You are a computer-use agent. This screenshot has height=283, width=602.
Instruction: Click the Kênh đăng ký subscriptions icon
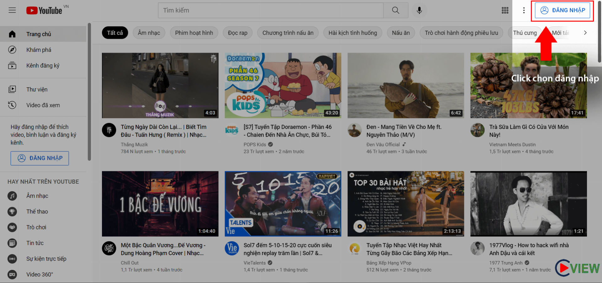pos(12,65)
